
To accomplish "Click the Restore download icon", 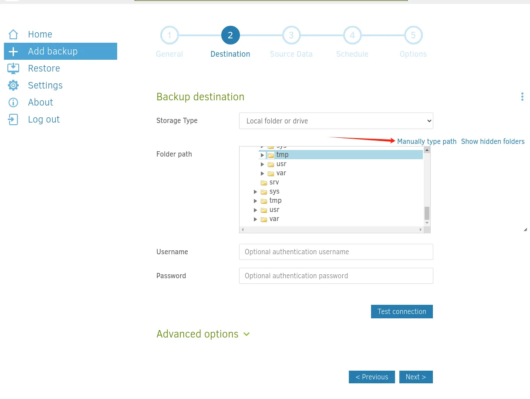I will [x=14, y=68].
